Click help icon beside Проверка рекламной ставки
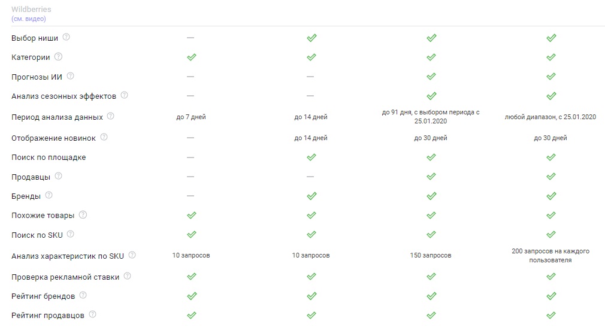 tap(128, 276)
